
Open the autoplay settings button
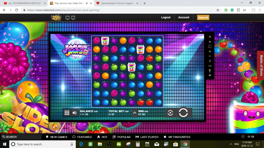[x=170, y=113]
